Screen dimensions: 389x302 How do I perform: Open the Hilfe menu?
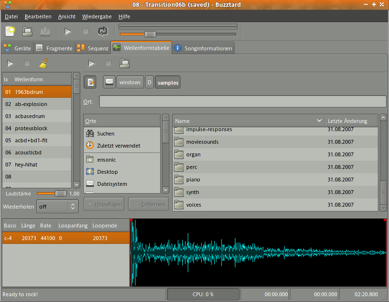point(124,16)
